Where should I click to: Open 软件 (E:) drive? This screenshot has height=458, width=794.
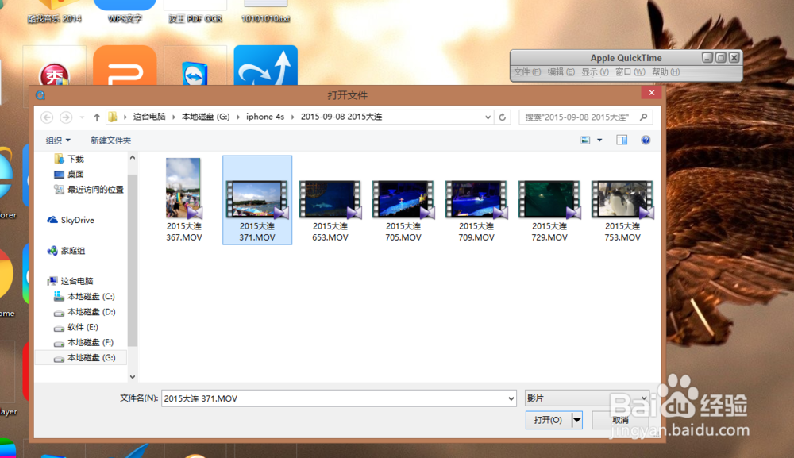pyautogui.click(x=76, y=327)
